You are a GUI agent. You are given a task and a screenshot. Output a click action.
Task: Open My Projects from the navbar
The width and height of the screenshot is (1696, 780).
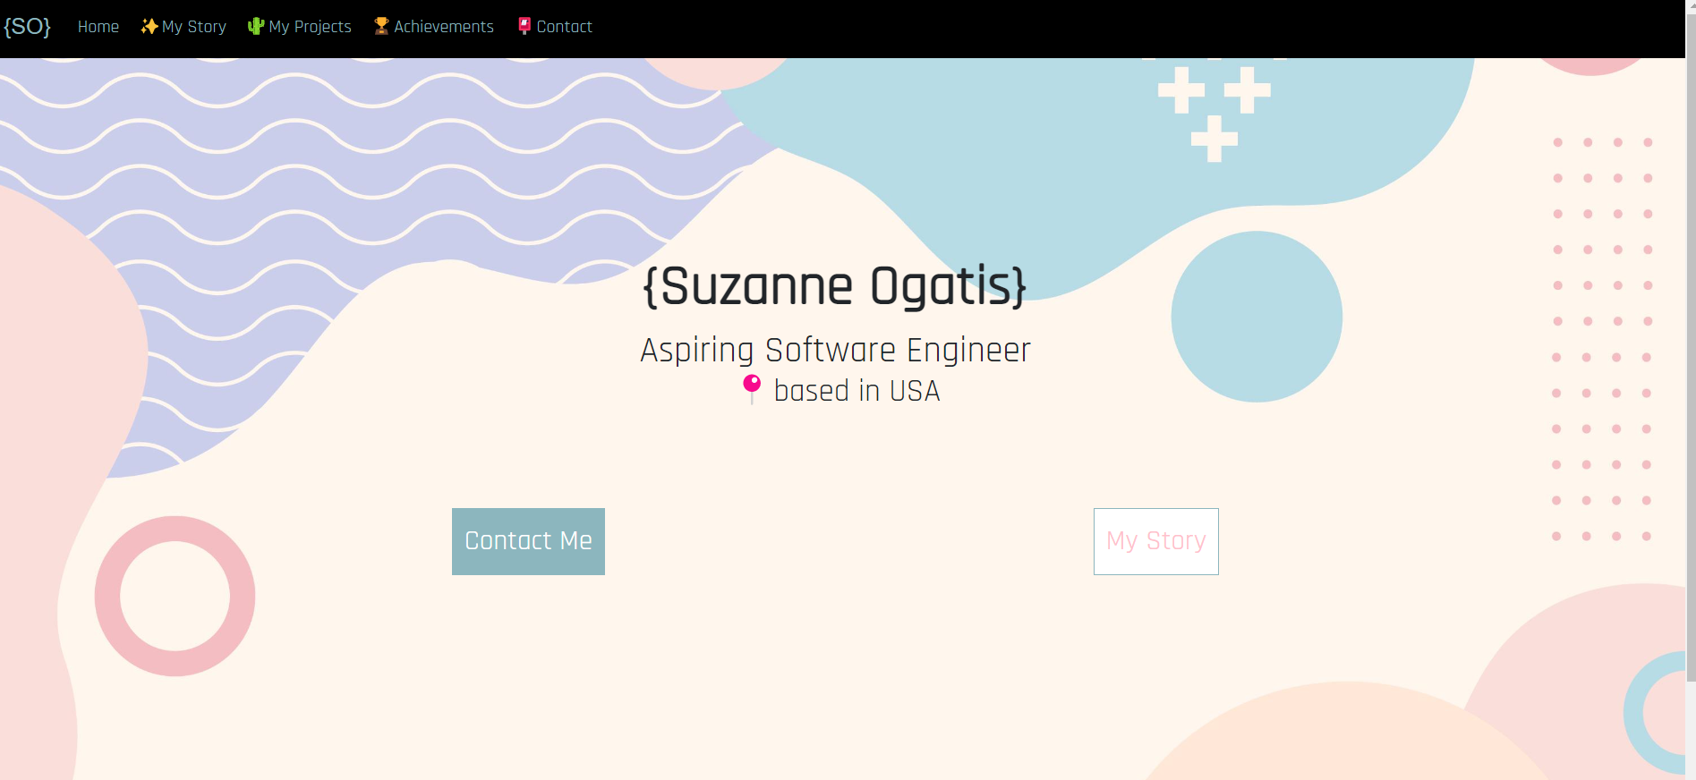[x=310, y=27]
